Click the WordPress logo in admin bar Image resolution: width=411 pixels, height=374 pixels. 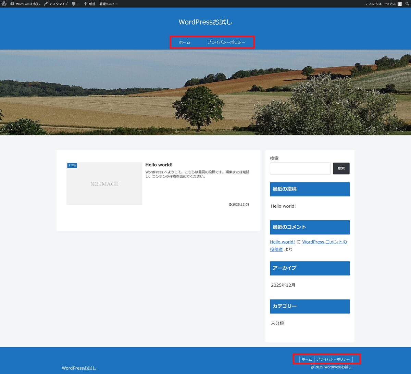4,4
